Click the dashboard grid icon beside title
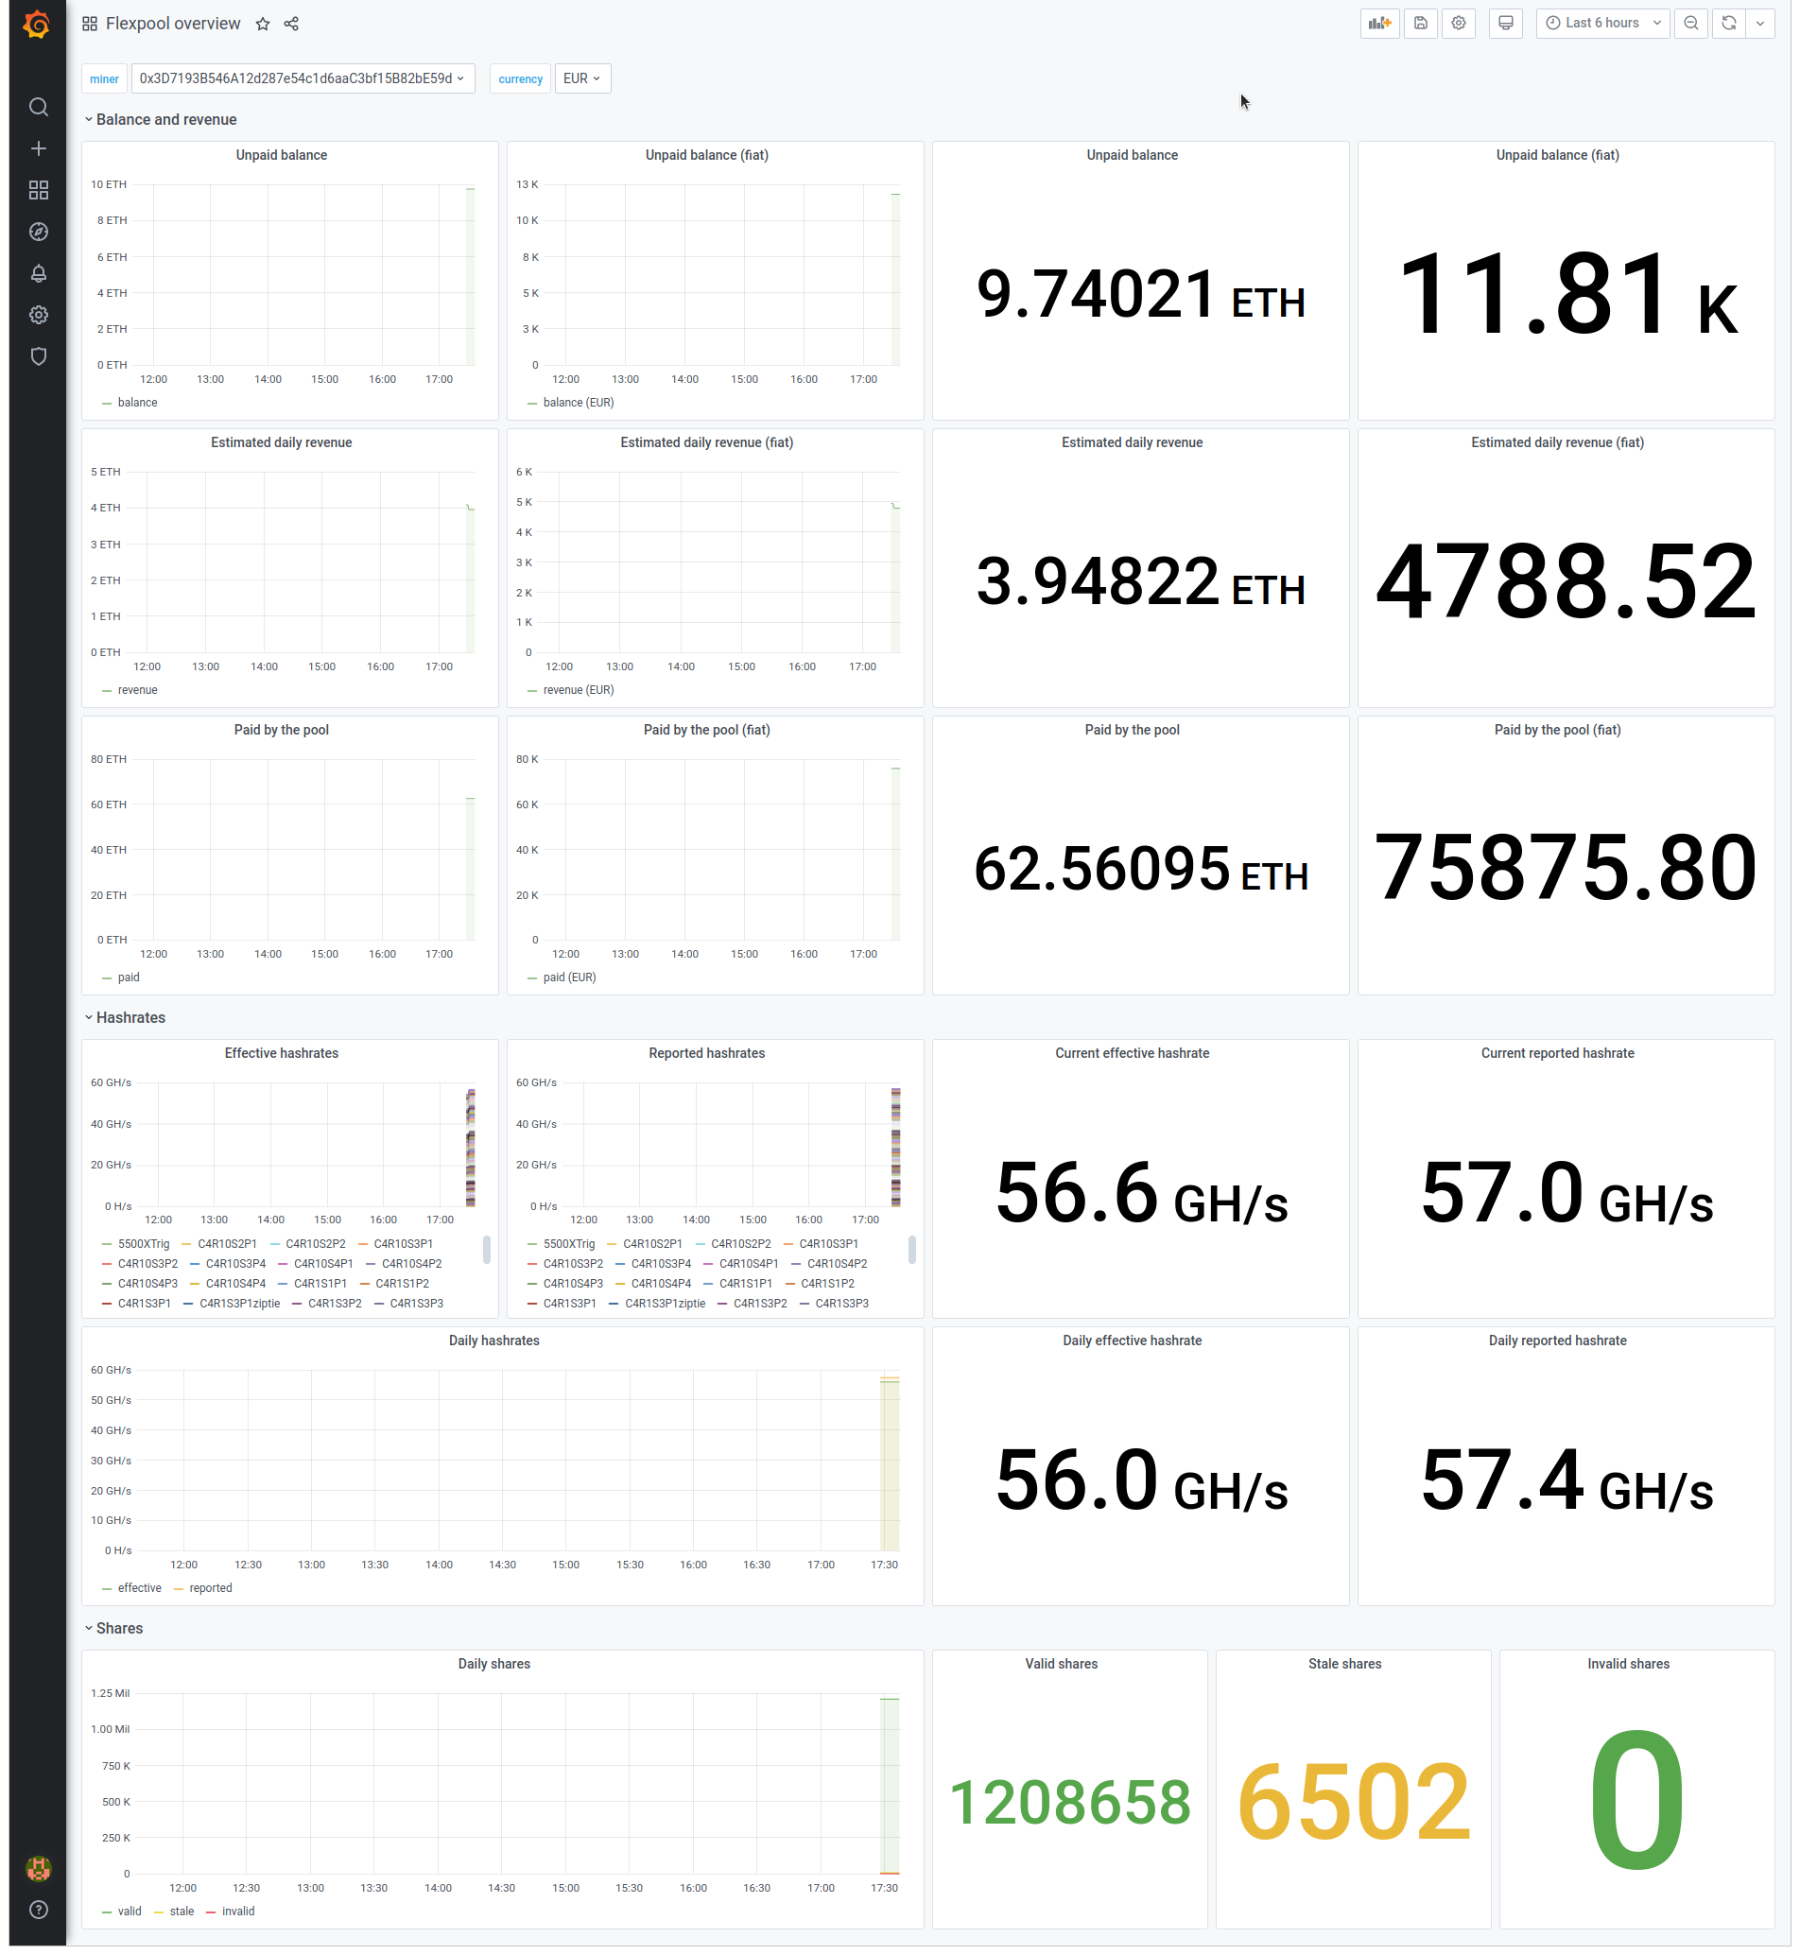Screen dimensions: 1800x1955 pos(90,25)
